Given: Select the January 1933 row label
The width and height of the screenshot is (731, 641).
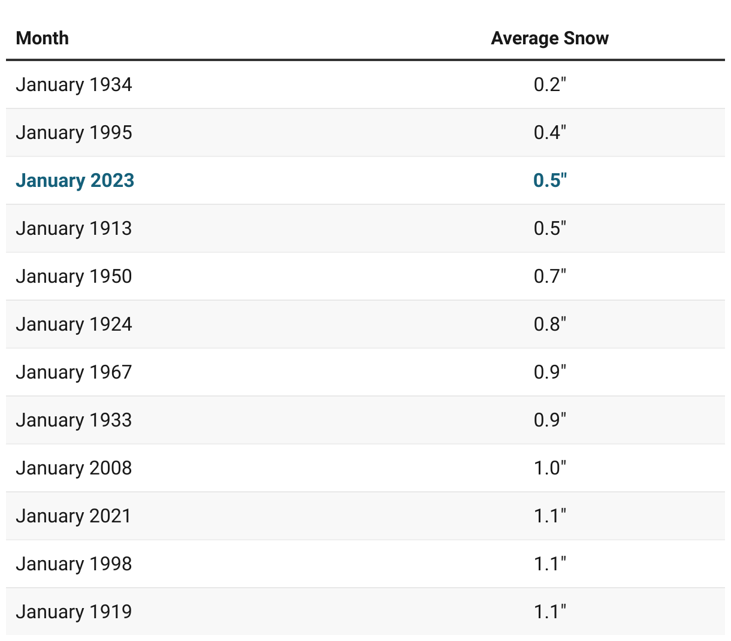Looking at the screenshot, I should pyautogui.click(x=74, y=421).
